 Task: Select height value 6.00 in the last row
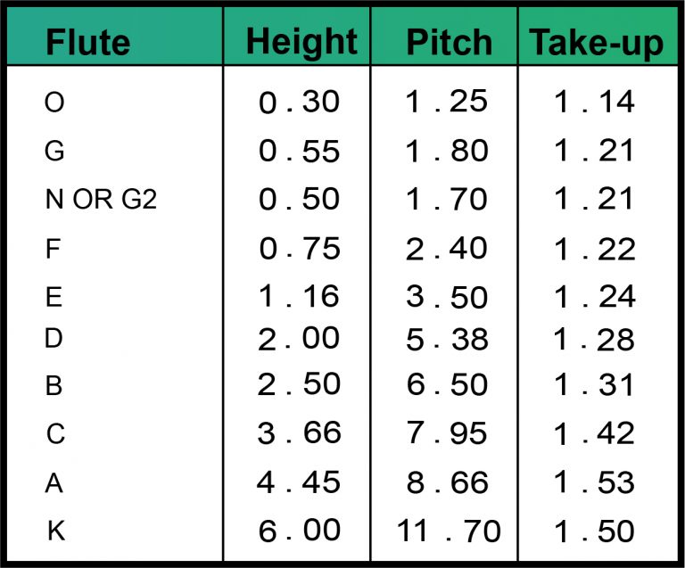[300, 531]
